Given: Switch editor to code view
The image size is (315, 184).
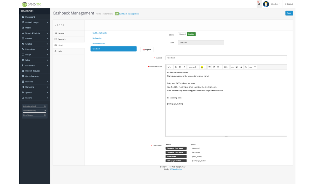Looking at the screenshot, I should tap(251, 67).
